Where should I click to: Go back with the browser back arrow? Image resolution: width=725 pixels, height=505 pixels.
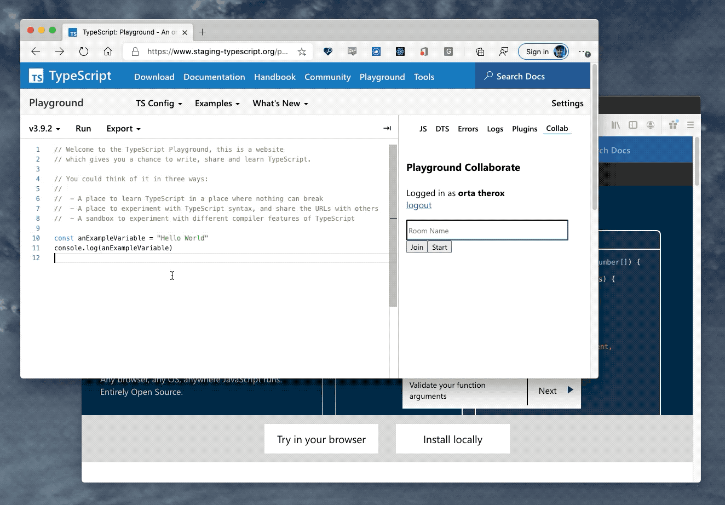click(x=36, y=51)
